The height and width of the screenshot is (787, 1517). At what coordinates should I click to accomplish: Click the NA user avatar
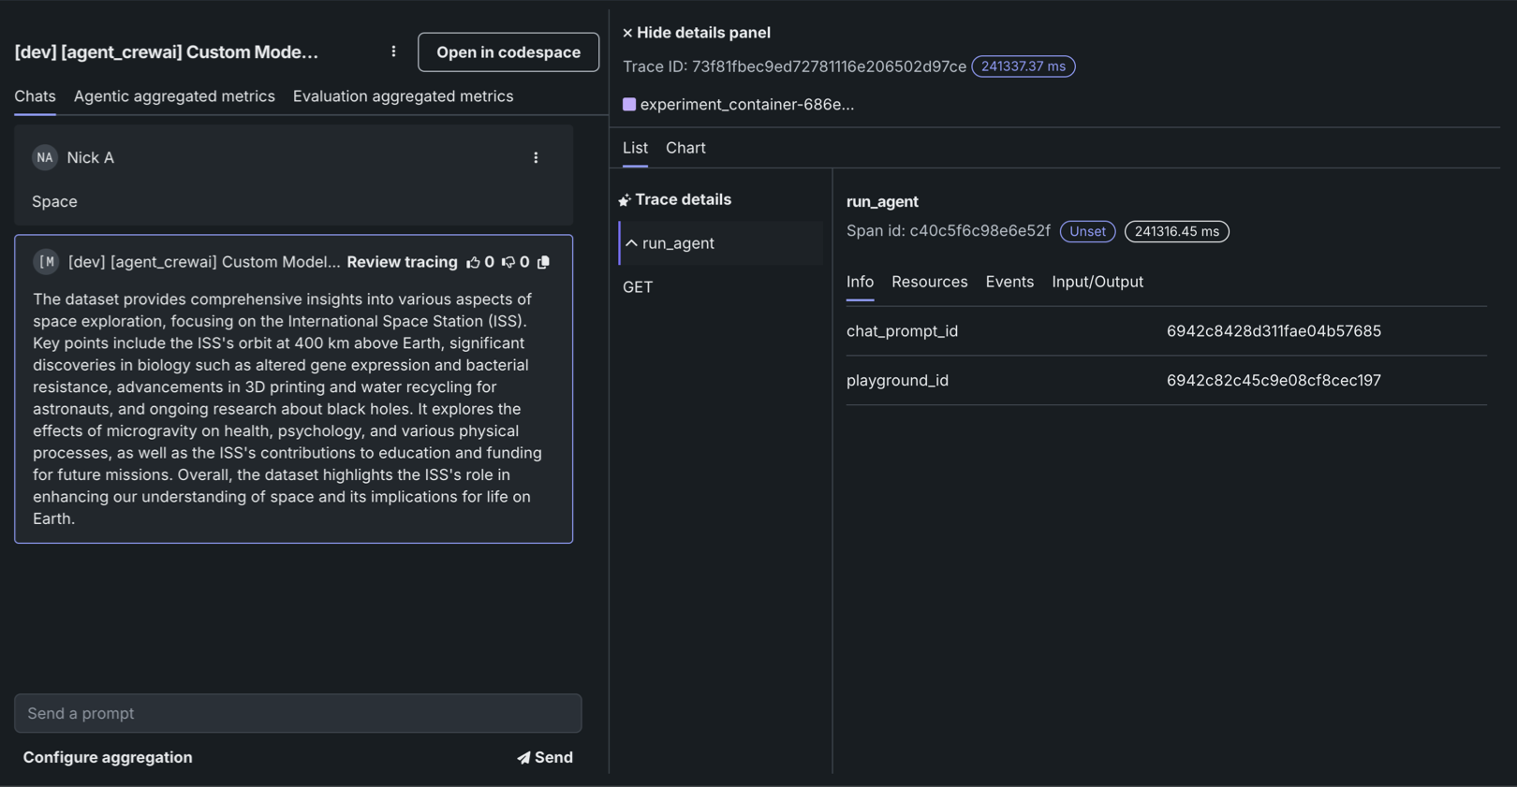coord(45,157)
